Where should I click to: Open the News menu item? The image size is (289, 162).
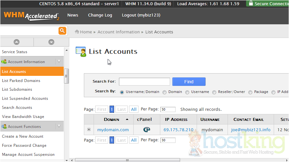click(72, 15)
